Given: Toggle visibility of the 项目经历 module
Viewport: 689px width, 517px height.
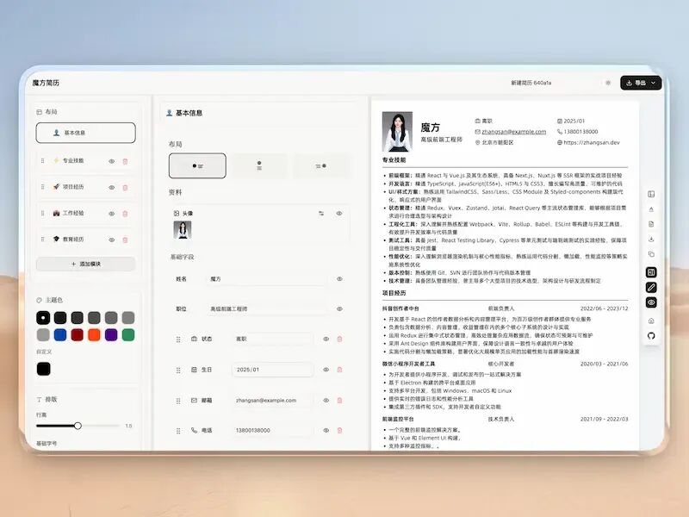Looking at the screenshot, I should 112,188.
